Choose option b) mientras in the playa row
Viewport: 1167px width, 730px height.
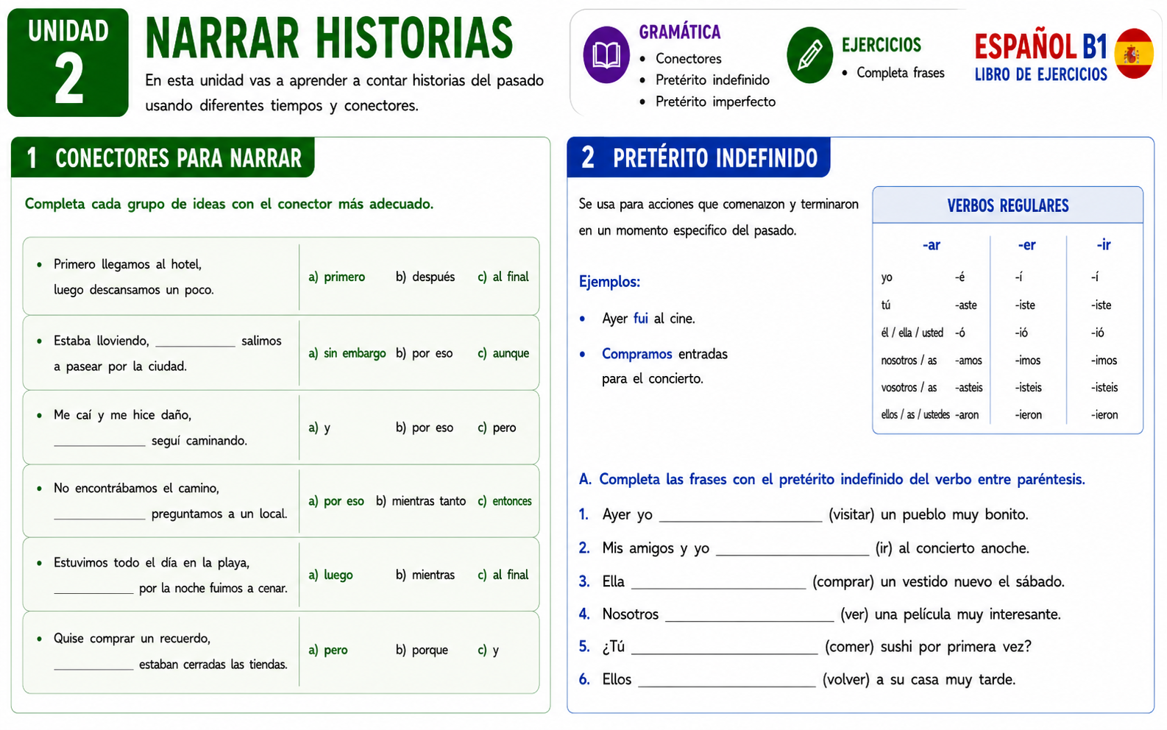click(425, 575)
